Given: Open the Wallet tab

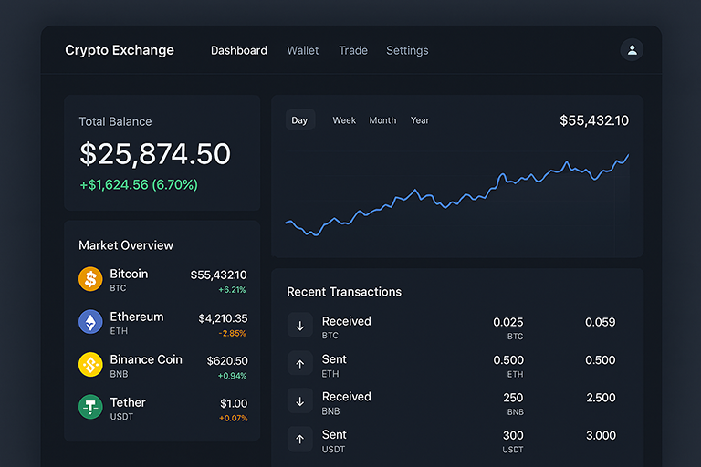Looking at the screenshot, I should coord(303,50).
